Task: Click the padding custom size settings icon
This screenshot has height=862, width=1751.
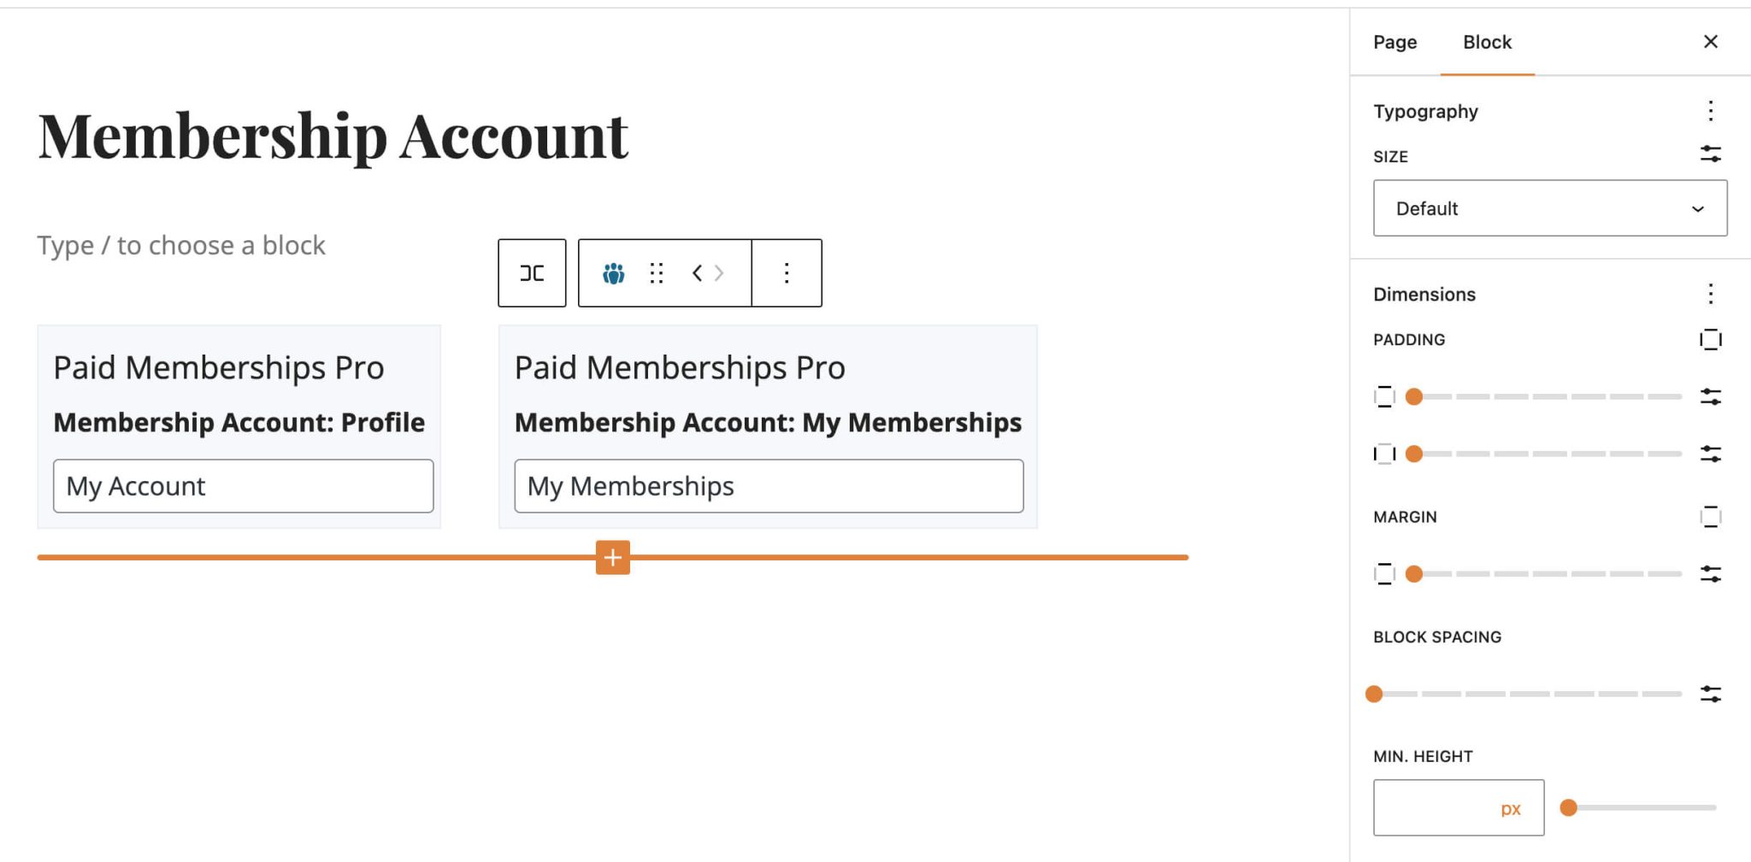Action: tap(1711, 396)
